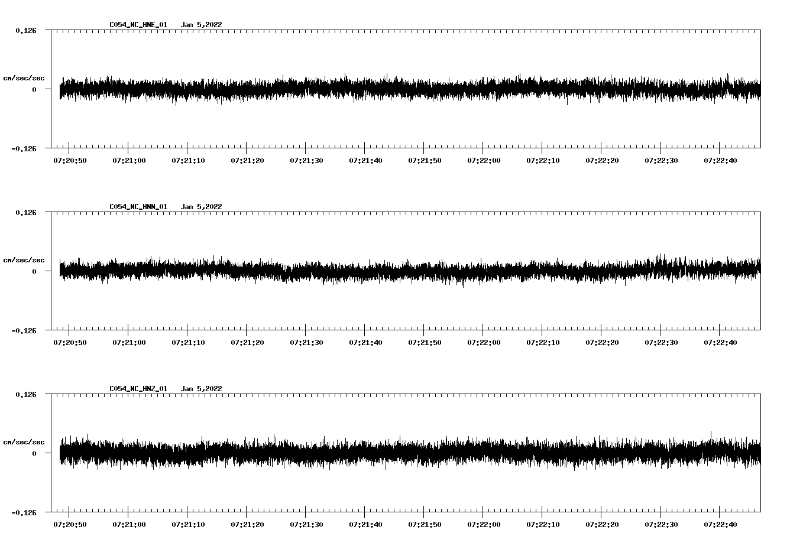Click the 07:21:00 time label on HNE plot

[x=129, y=160]
